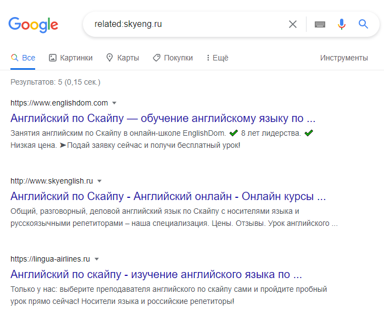Click the search field containing related:skyeng.ru

point(188,24)
